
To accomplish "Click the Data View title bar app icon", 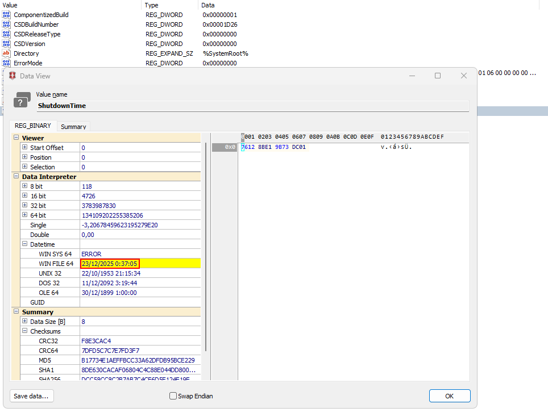I will click(x=13, y=76).
